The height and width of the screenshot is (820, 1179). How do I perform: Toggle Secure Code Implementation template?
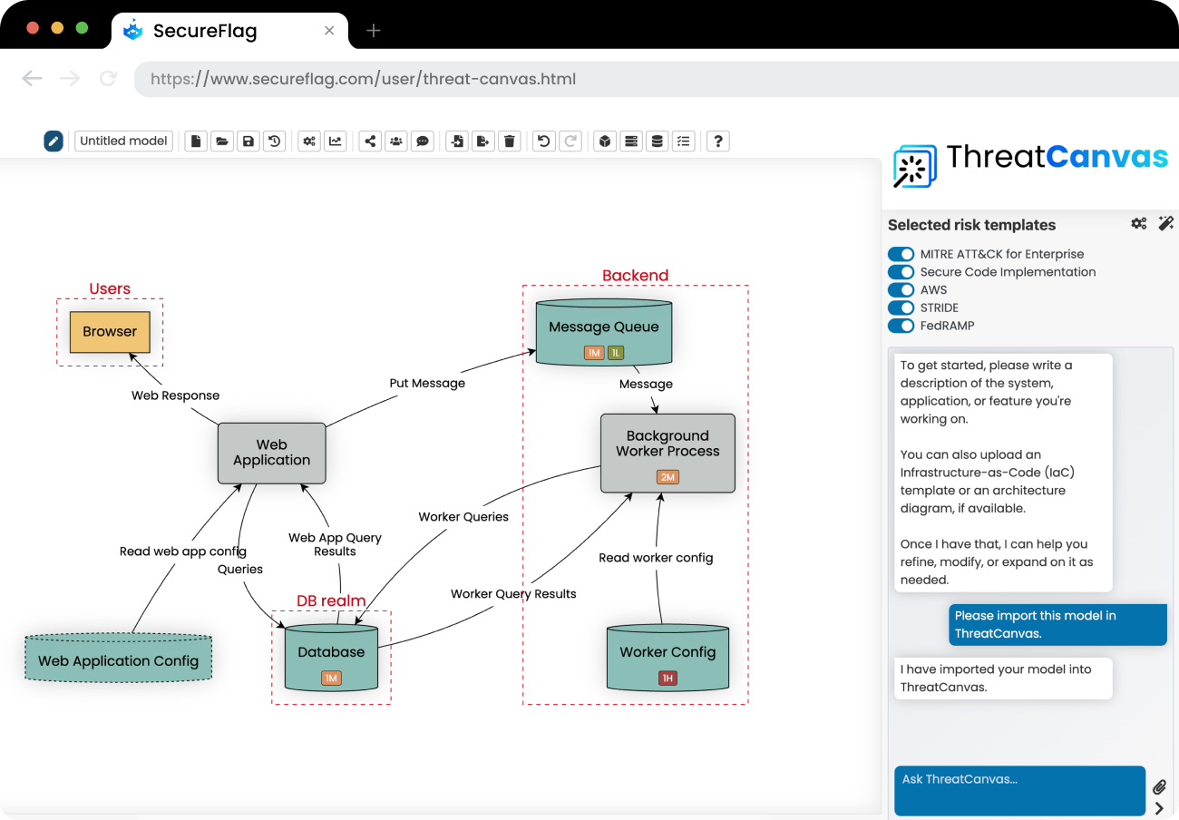[901, 272]
